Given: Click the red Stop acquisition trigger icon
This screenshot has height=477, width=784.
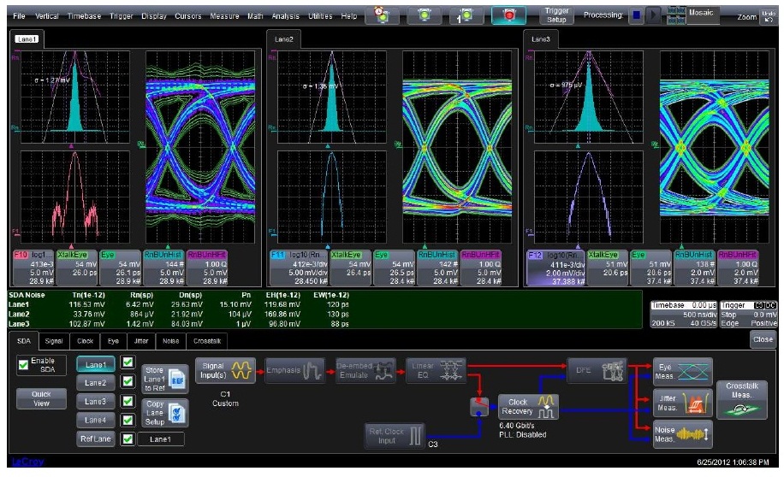Looking at the screenshot, I should click(x=509, y=16).
